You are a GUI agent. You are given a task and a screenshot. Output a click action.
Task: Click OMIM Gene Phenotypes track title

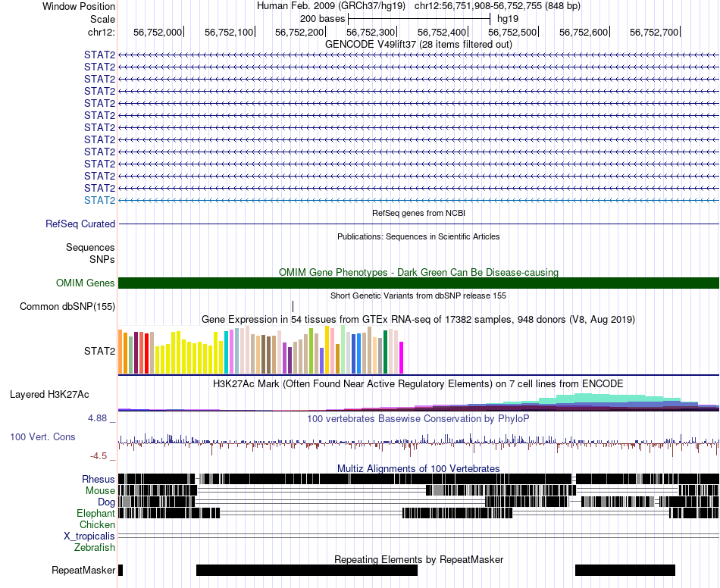(419, 273)
